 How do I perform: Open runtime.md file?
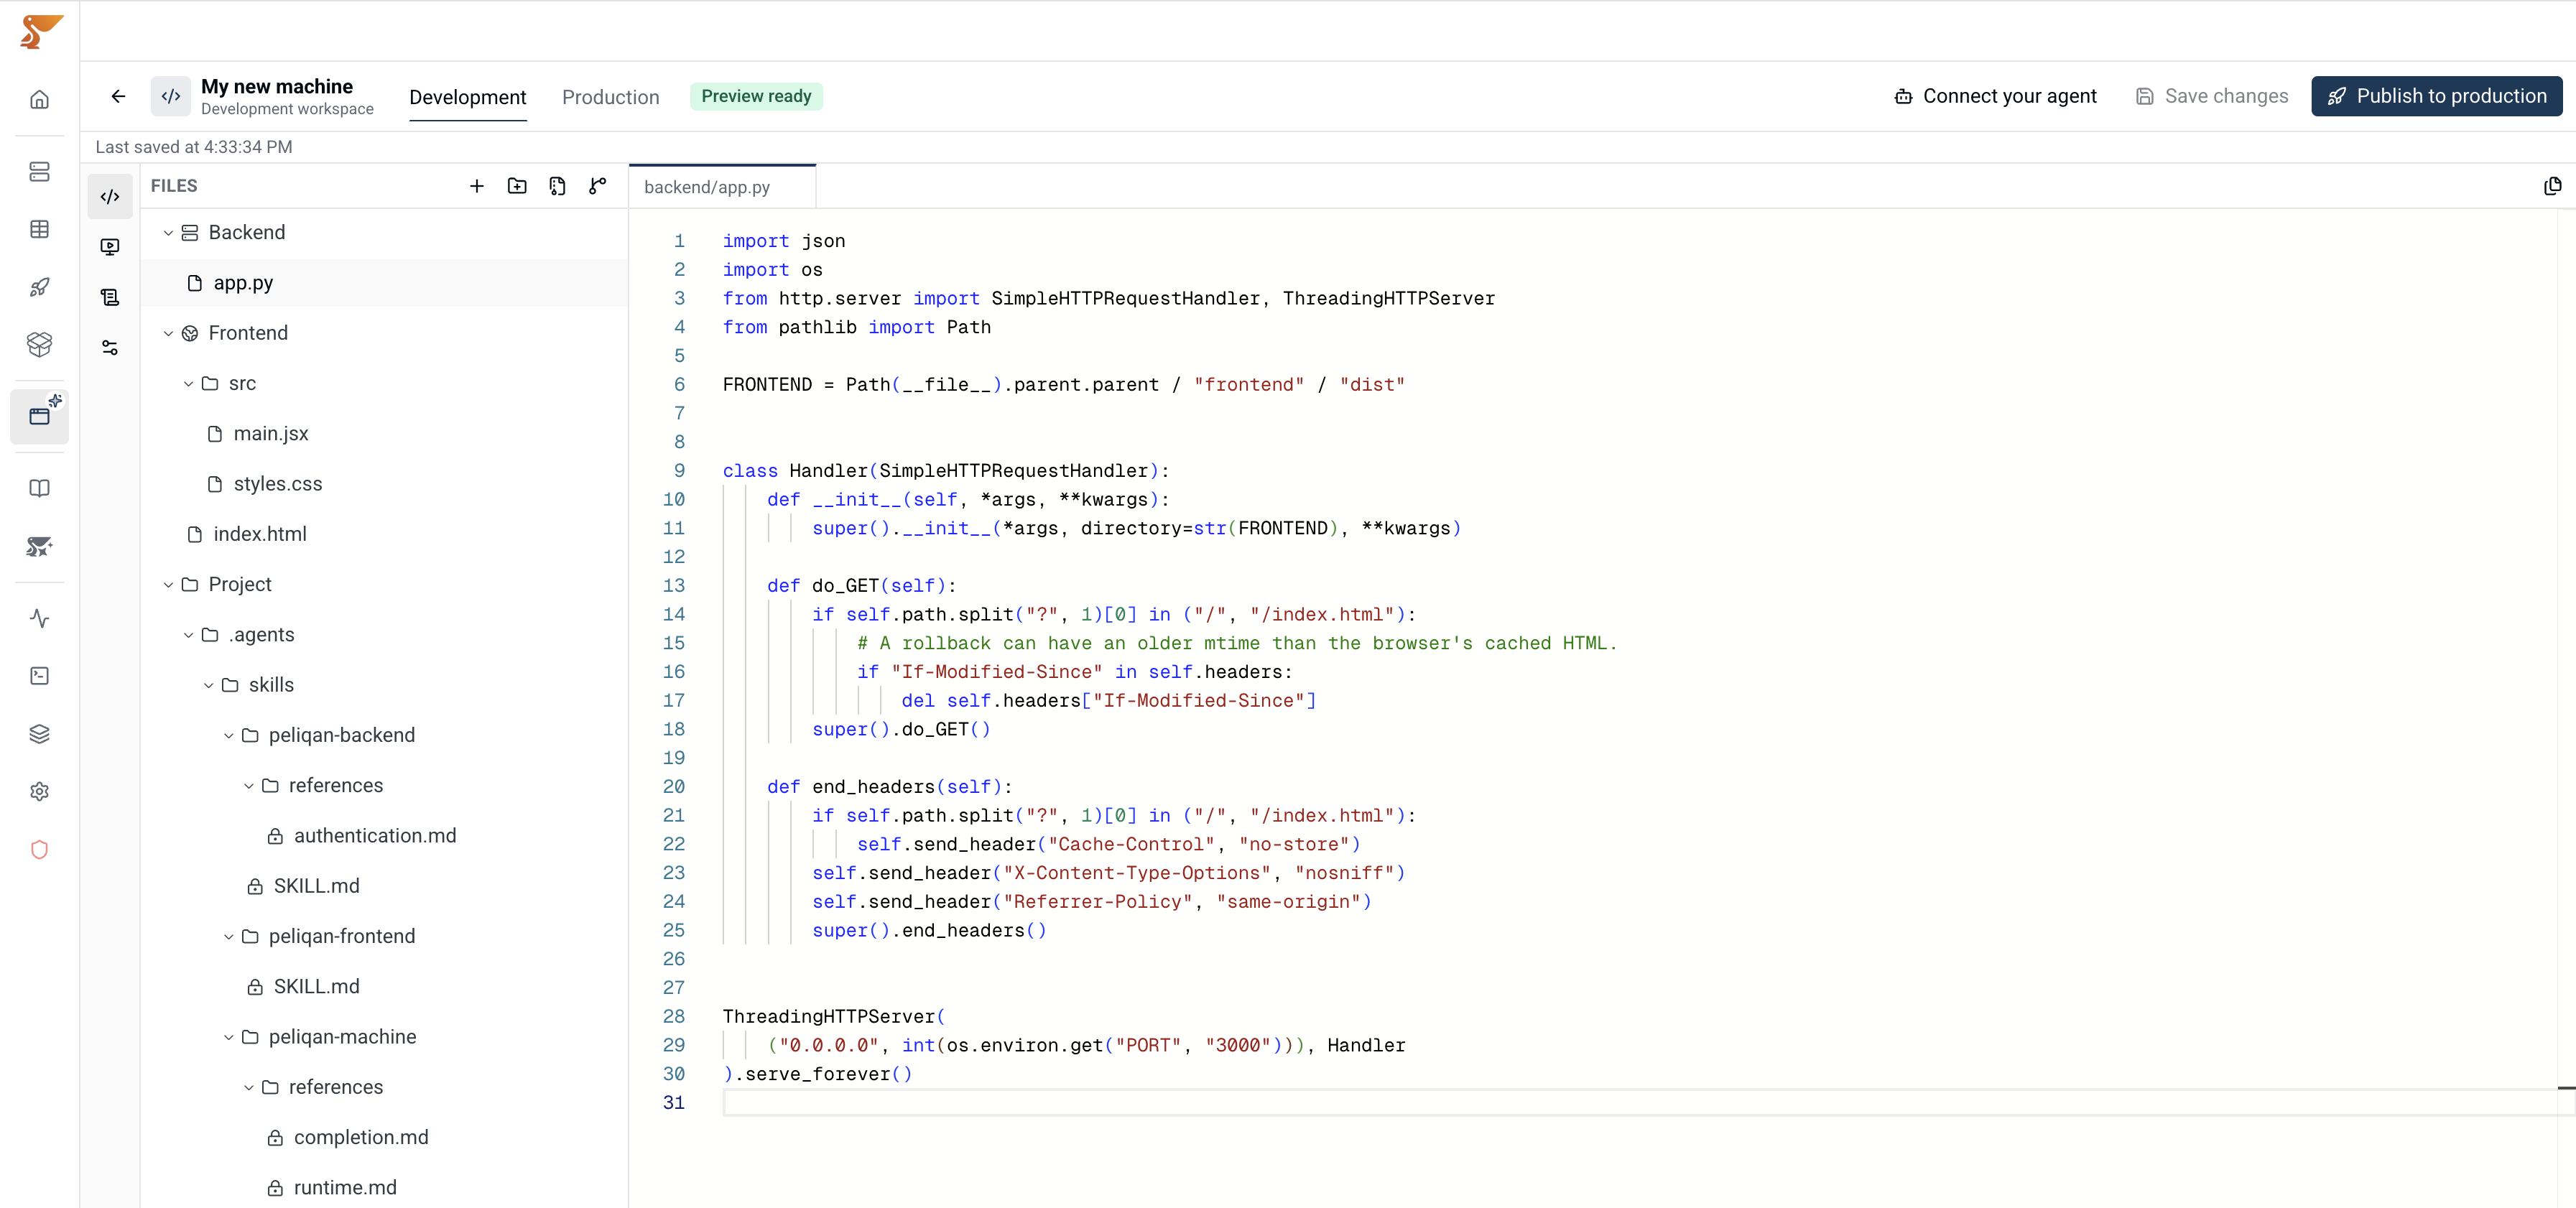(x=384, y=1187)
